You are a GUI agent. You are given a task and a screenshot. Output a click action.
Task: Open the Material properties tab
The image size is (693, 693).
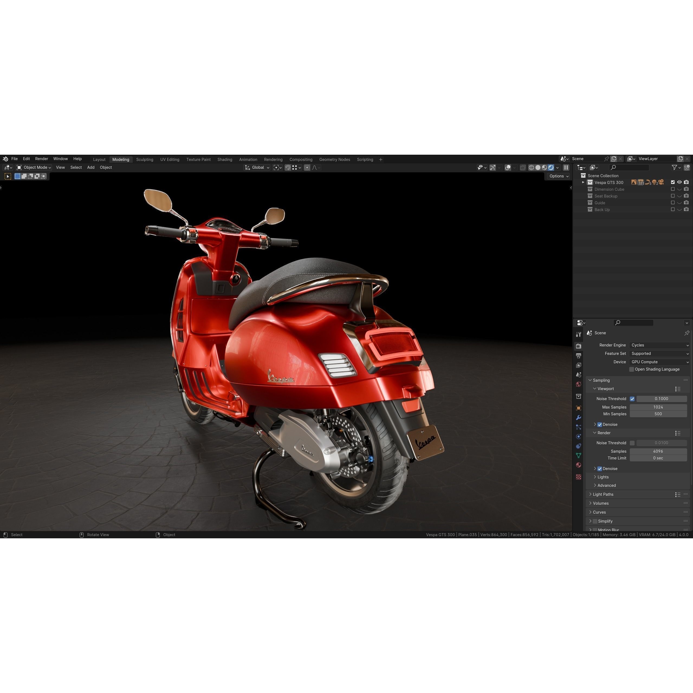click(x=578, y=465)
